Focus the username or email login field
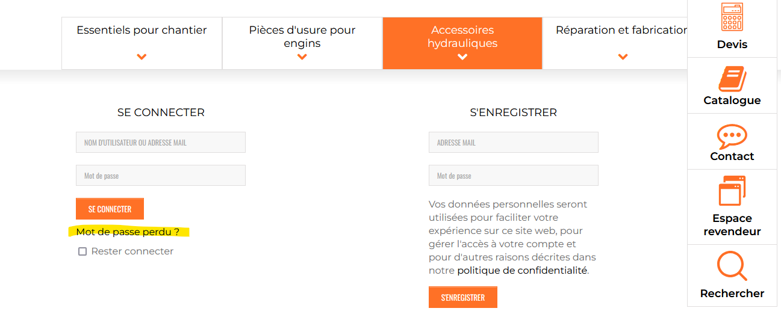781x323 pixels. (x=161, y=143)
